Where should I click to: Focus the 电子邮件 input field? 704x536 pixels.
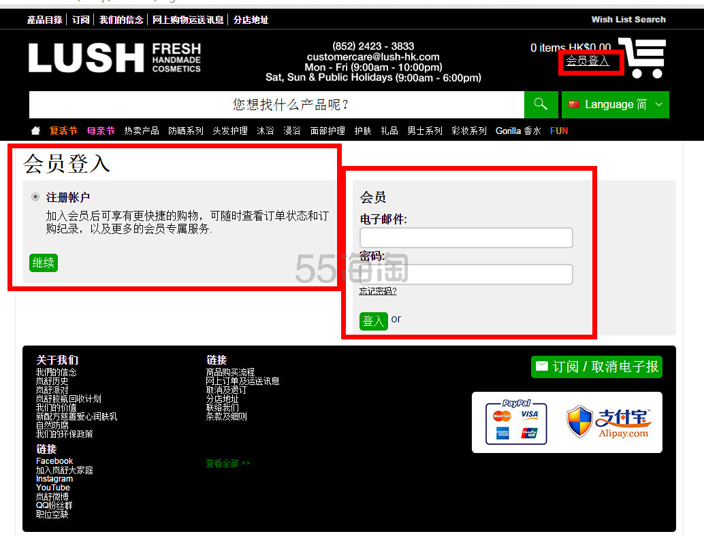[x=466, y=237]
